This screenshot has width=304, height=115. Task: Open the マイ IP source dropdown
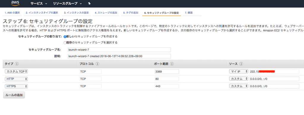click(x=239, y=72)
